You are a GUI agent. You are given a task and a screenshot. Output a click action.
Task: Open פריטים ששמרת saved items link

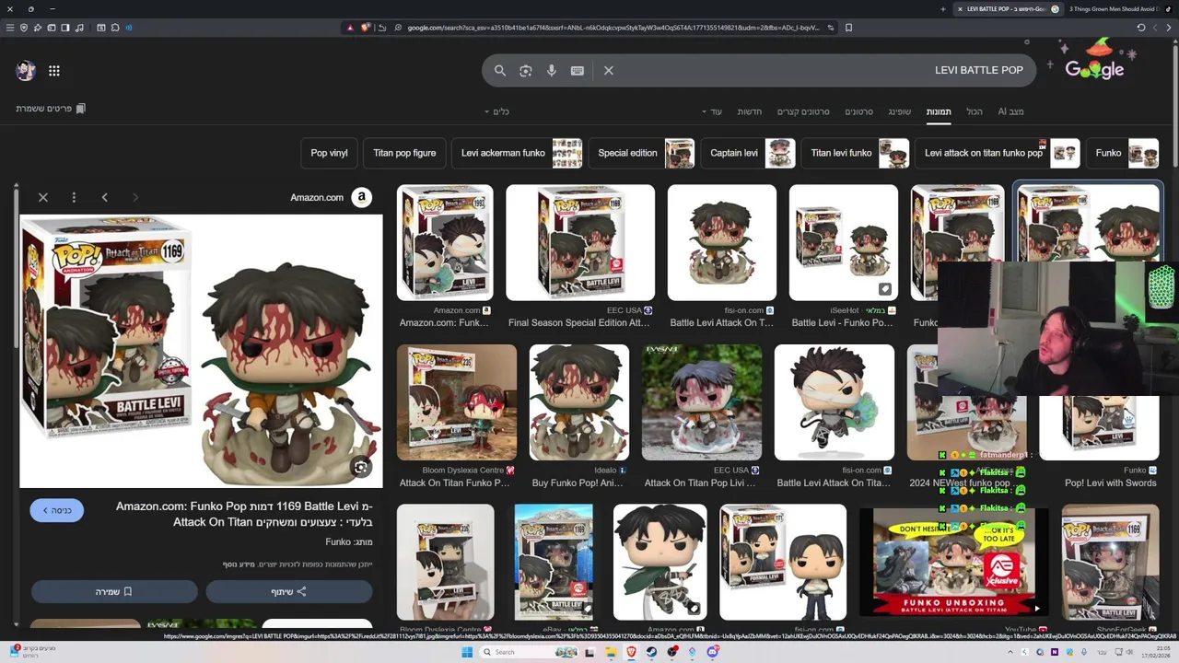click(51, 109)
